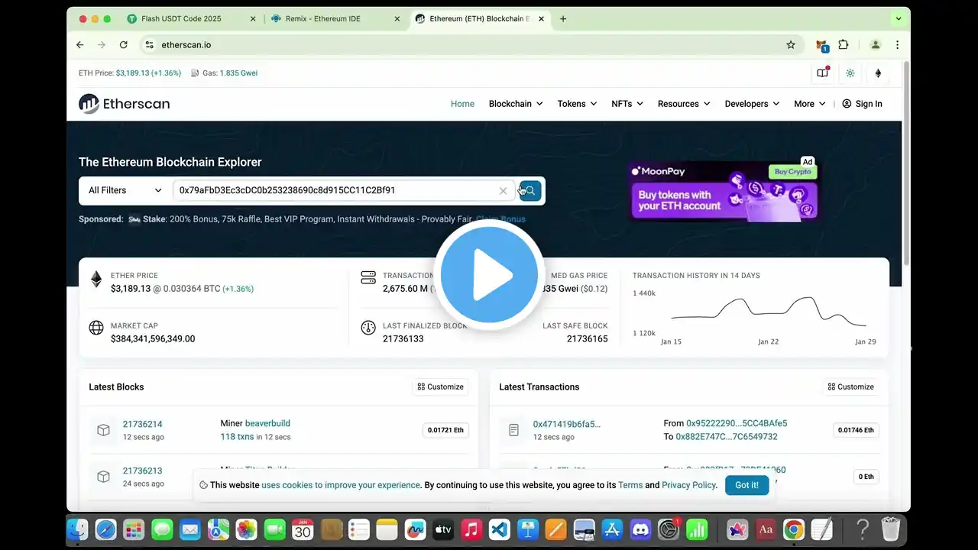
Task: Open the MoonPay Buy Crypto ad banner
Action: point(723,191)
